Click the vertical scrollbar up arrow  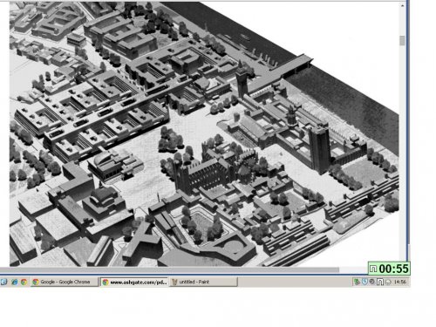[x=402, y=5]
